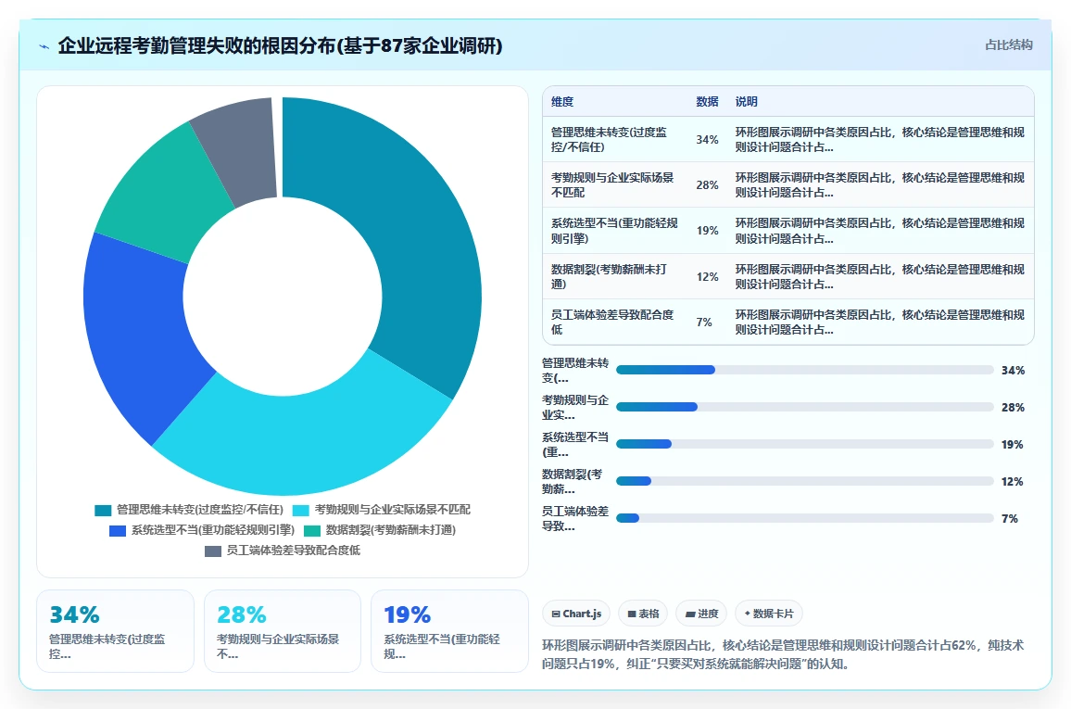Click the 34% value in the table
Image resolution: width=1071 pixels, height=709 pixels.
click(x=707, y=139)
